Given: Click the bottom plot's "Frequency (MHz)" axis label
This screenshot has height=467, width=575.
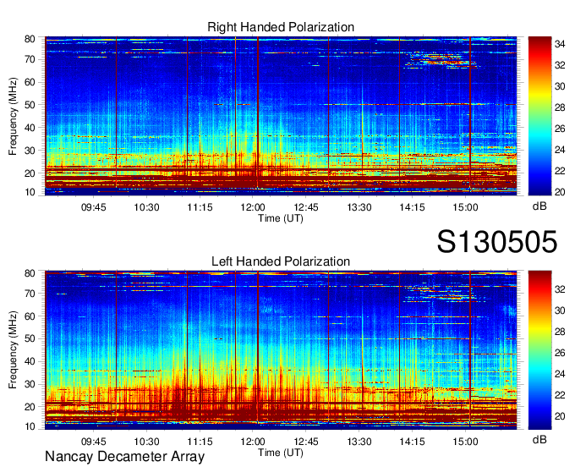Looking at the screenshot, I should [13, 350].
